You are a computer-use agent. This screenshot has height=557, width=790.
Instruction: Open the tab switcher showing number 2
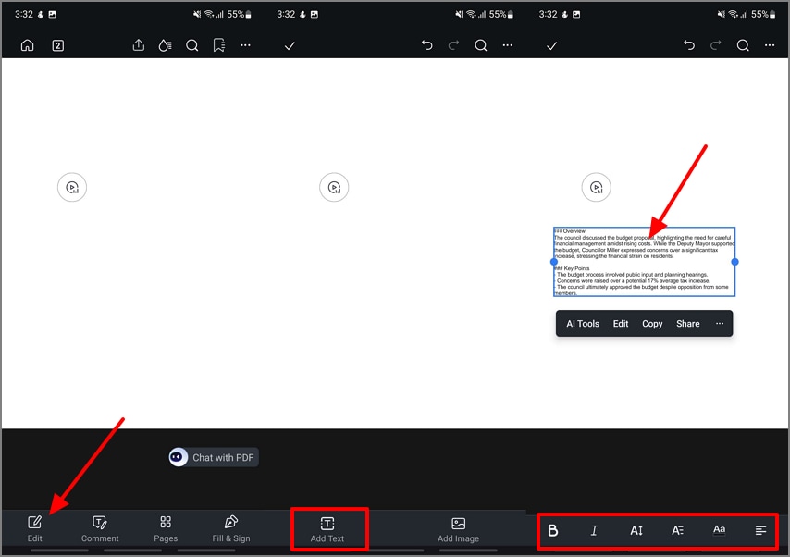click(58, 46)
